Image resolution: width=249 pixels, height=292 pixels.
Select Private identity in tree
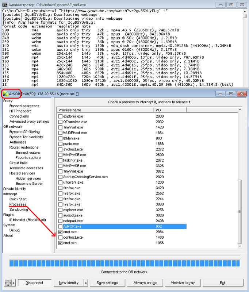(15, 189)
